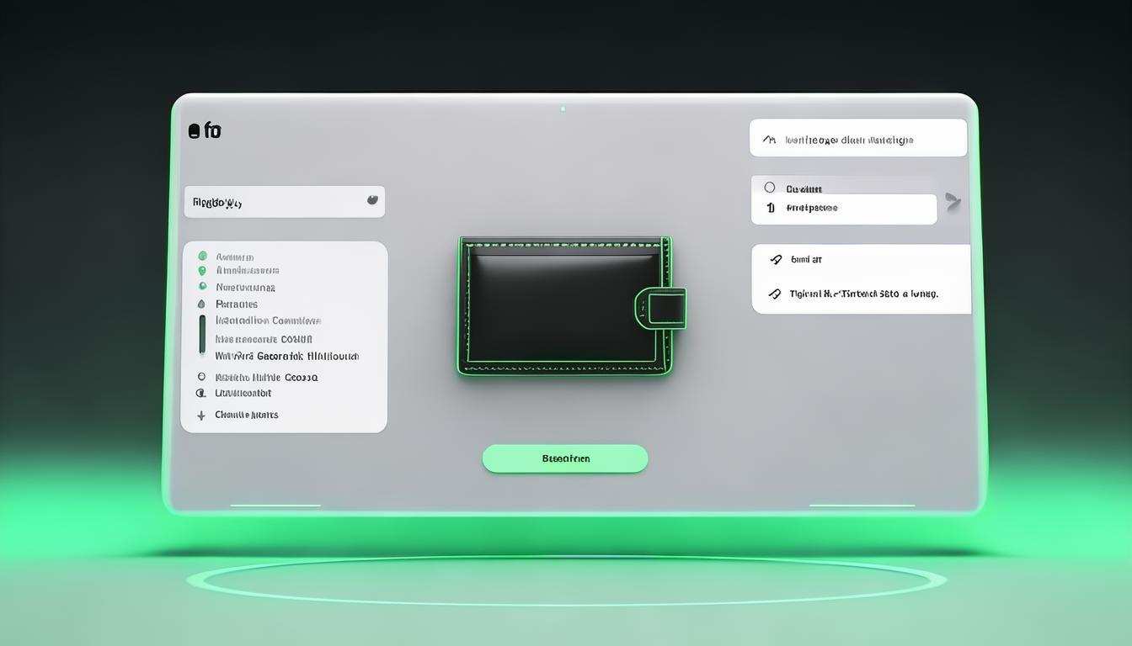1132x646 pixels.
Task: Click the green pin icon in the left list
Action: click(202, 271)
